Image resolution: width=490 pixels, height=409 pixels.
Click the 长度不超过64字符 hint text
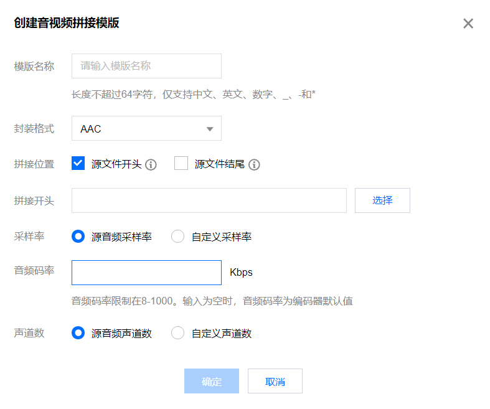tap(194, 95)
